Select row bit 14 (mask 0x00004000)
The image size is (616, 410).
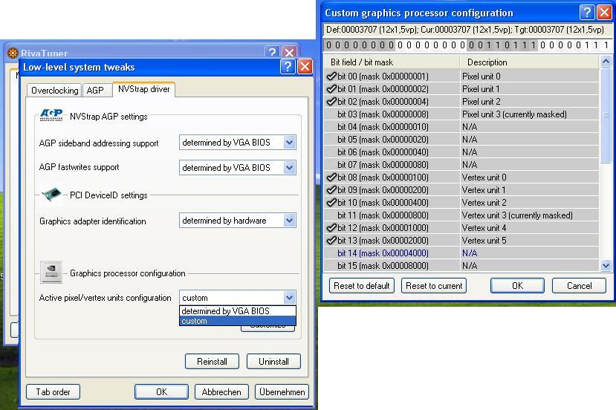pos(461,253)
